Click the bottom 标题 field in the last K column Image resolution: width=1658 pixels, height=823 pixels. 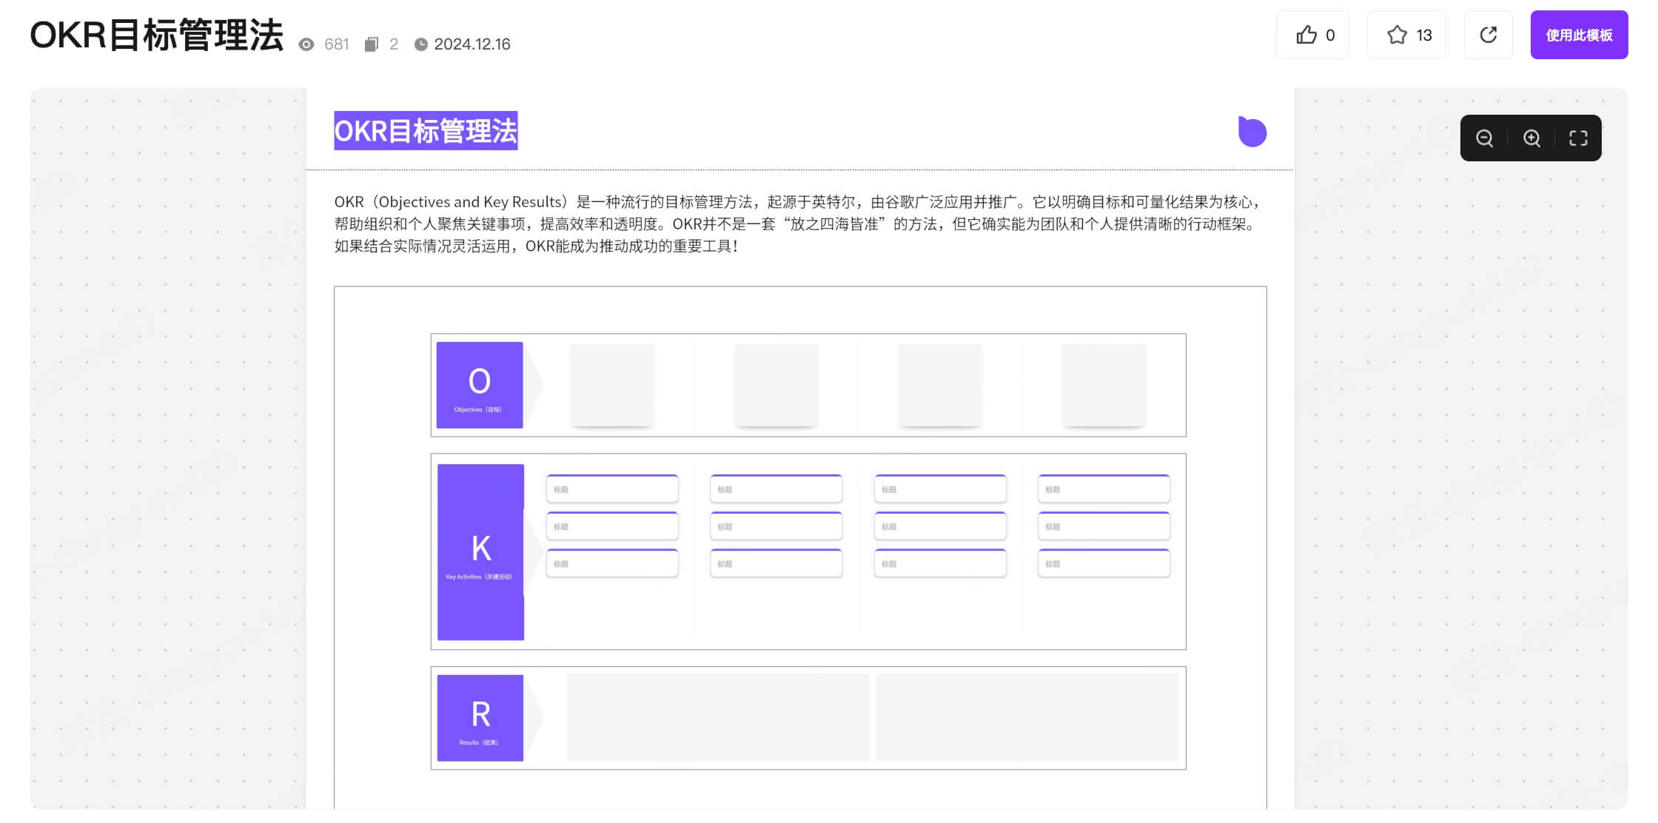tap(1104, 563)
